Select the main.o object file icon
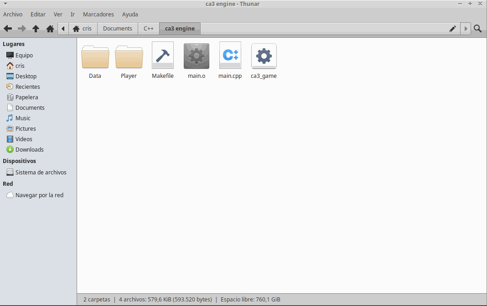 196,56
